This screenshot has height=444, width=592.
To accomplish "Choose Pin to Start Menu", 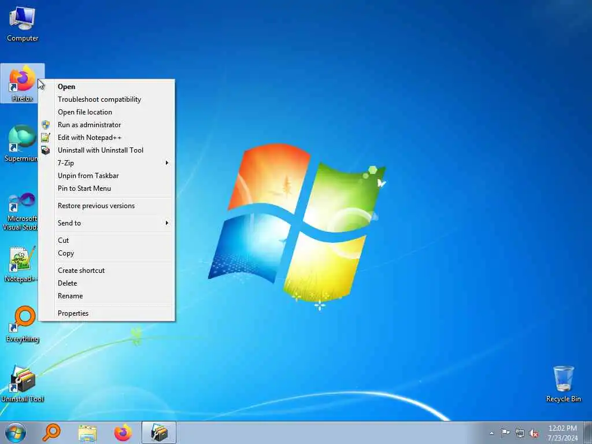I will 106,188.
